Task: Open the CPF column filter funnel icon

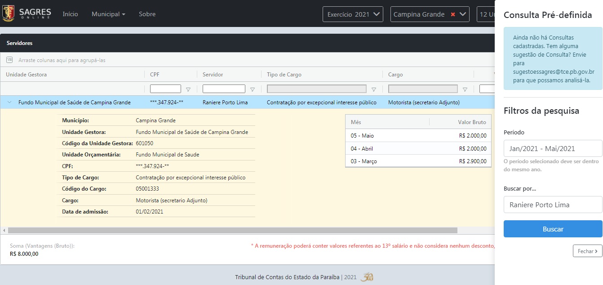Action: 188,89
